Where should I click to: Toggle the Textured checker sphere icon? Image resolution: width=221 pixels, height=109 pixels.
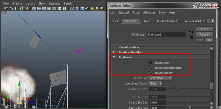87,9
